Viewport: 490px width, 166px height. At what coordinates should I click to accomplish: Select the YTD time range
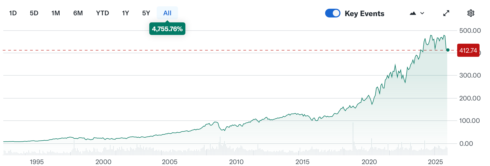pos(102,13)
